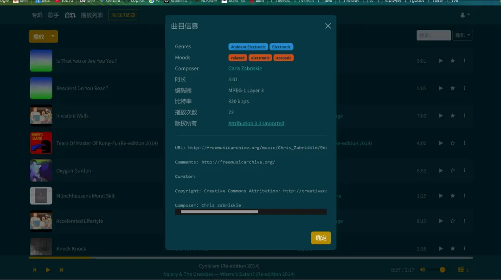Select the acoustic mood tag
Viewport: 501px width, 280px height.
pyautogui.click(x=283, y=58)
